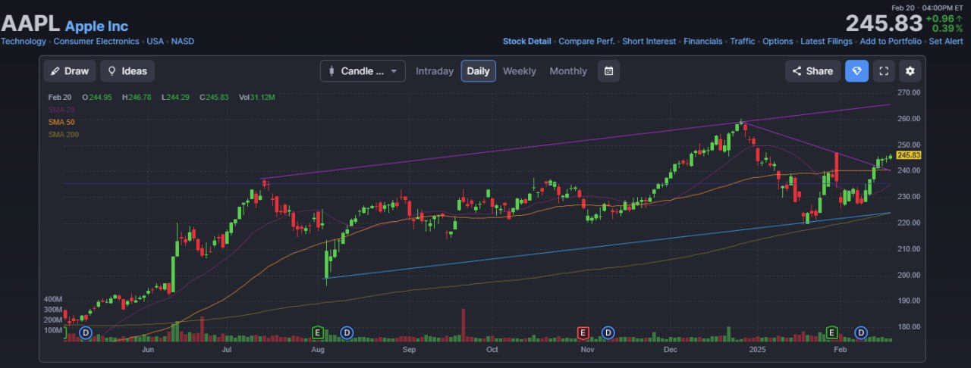
Task: Open Compare Perf. page
Action: [x=586, y=42]
